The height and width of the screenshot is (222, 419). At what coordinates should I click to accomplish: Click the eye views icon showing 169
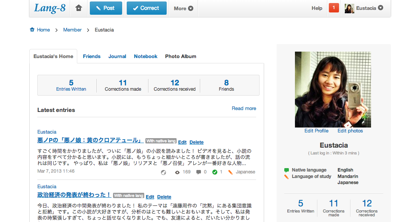(177, 172)
